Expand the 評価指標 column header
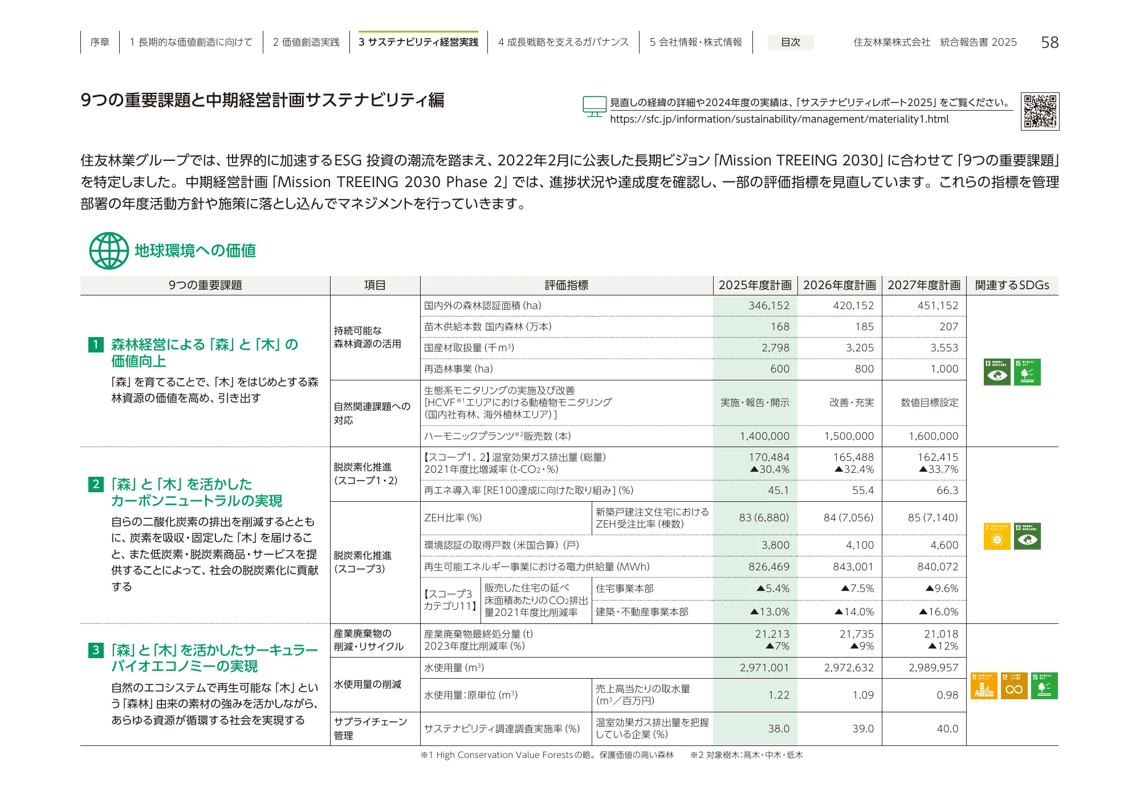Viewport: 1140px width, 807px height. click(567, 286)
